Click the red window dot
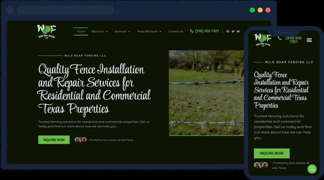This screenshot has width=324, height=180. pos(268,10)
